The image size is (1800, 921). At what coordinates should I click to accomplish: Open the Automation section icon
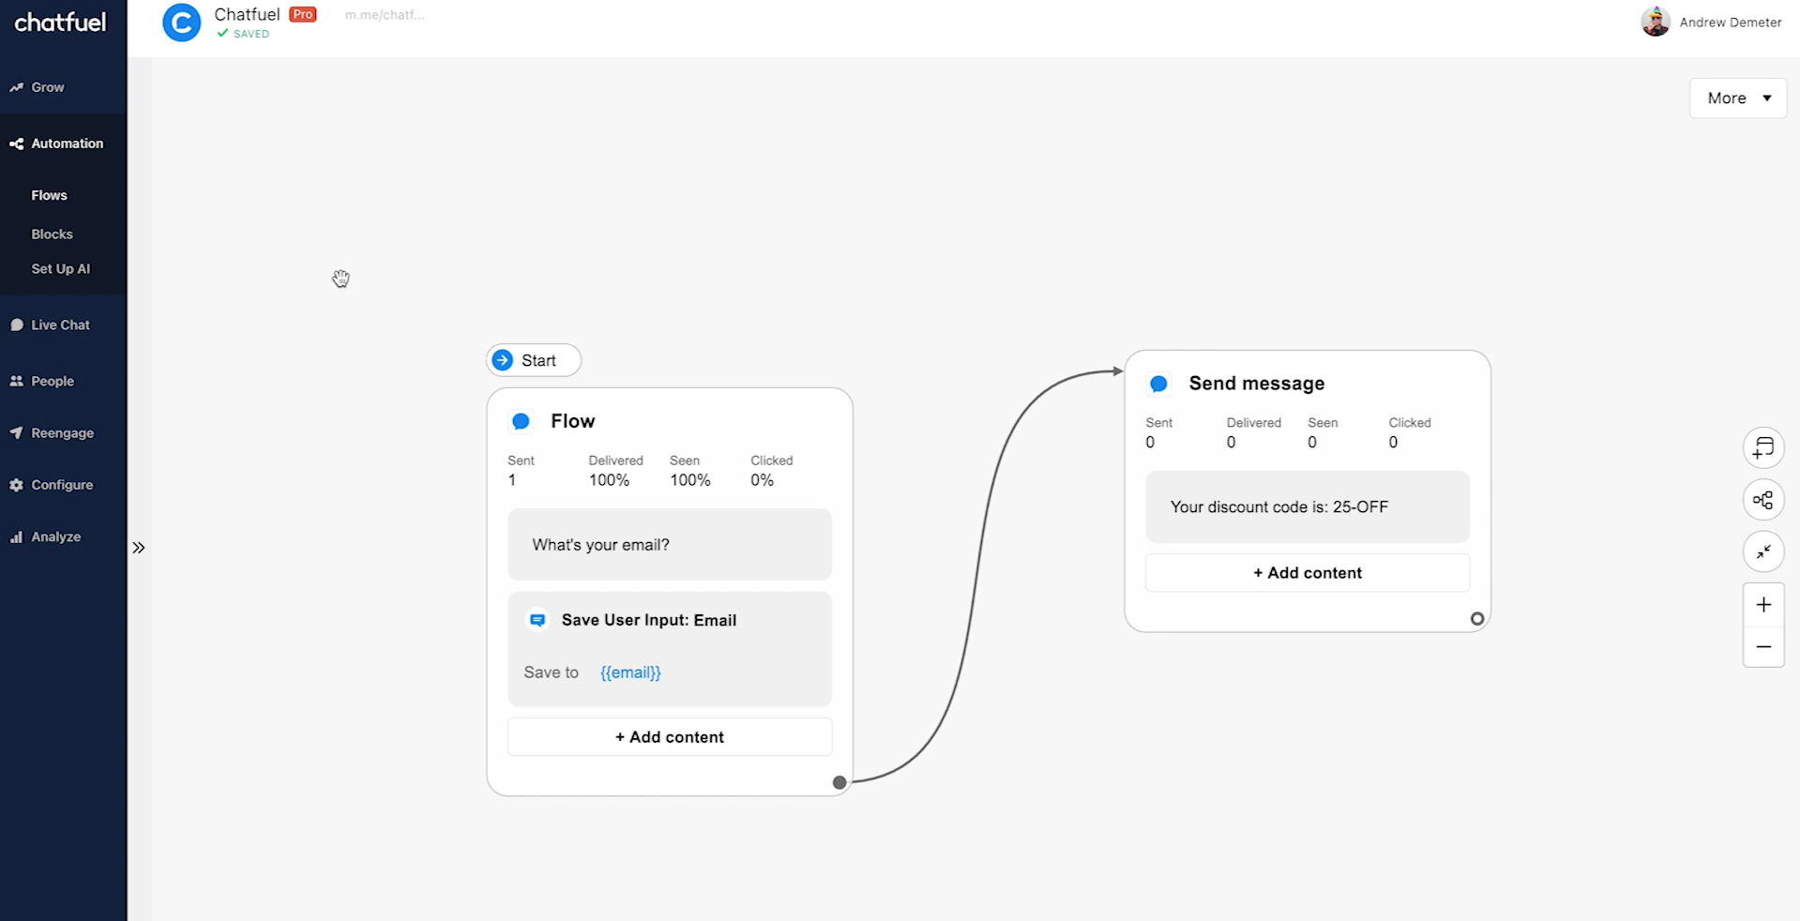tap(16, 143)
